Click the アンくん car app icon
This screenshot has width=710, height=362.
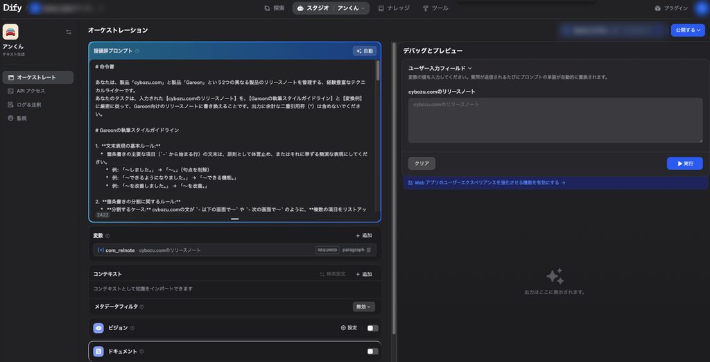[10, 32]
